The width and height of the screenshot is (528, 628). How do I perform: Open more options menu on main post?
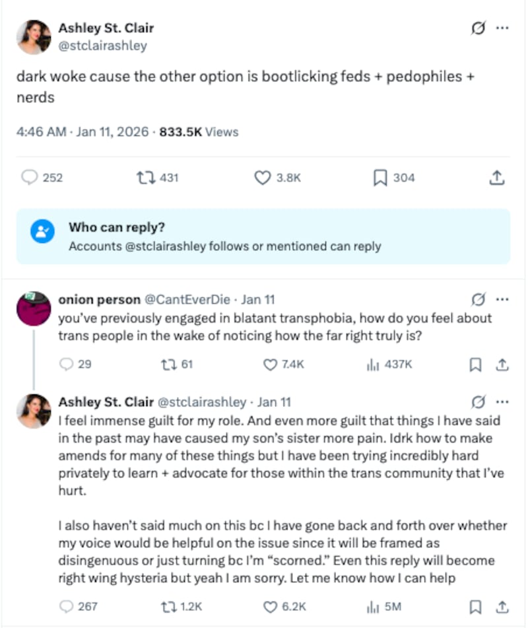(503, 28)
